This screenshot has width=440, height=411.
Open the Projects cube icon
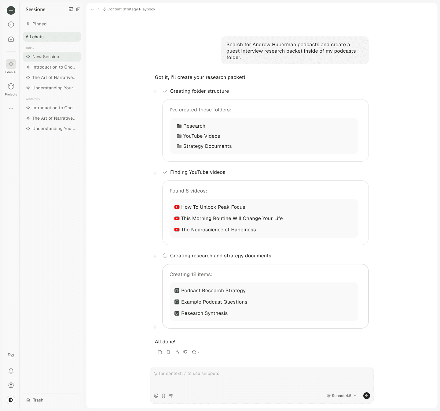click(x=11, y=86)
